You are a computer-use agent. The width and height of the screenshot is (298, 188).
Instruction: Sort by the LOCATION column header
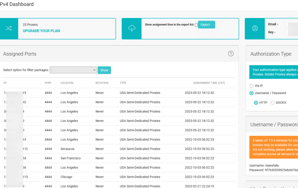click(67, 83)
